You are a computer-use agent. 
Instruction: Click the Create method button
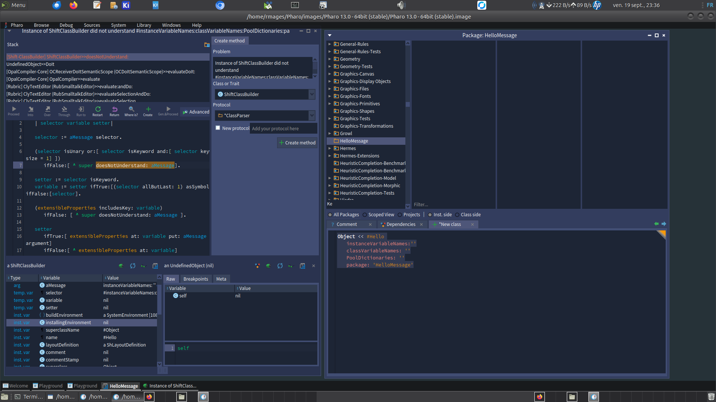297,143
